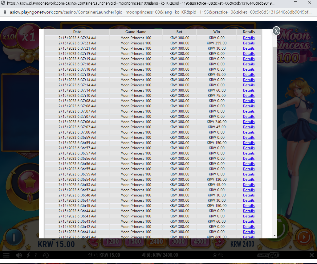Select the 3000 bet chip
The image size is (317, 264).
tap(178, 242)
